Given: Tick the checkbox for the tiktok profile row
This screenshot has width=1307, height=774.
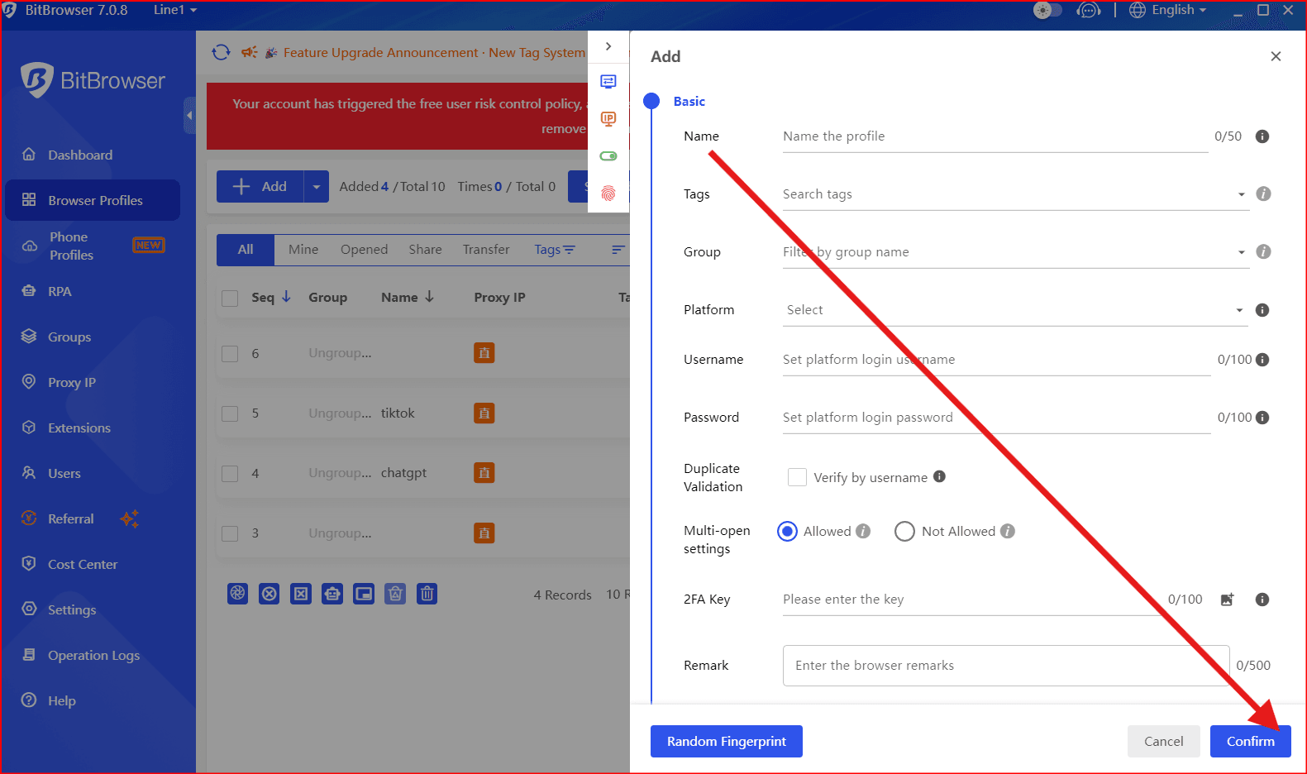Looking at the screenshot, I should click(x=230, y=413).
